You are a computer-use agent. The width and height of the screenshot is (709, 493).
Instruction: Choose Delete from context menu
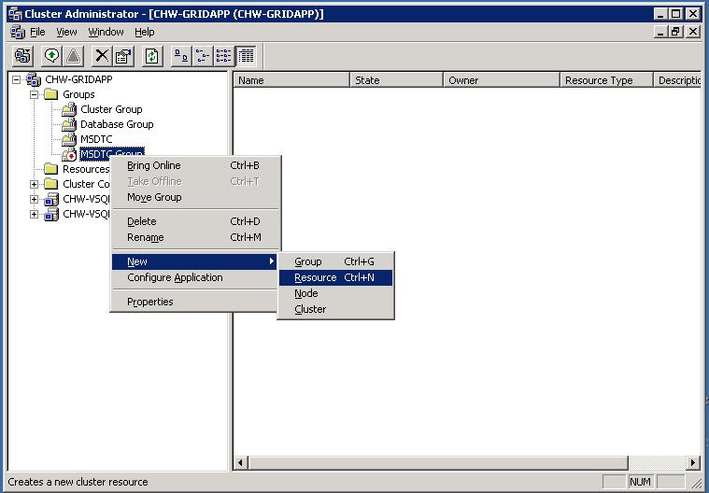tap(196, 221)
